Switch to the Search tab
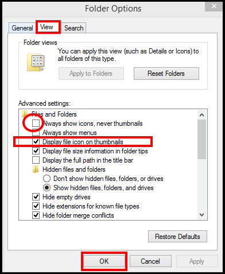 [x=74, y=28]
